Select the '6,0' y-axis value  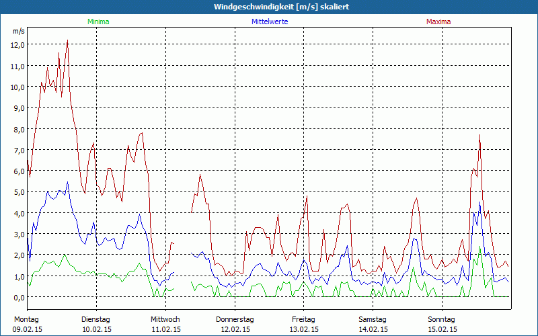(20, 171)
